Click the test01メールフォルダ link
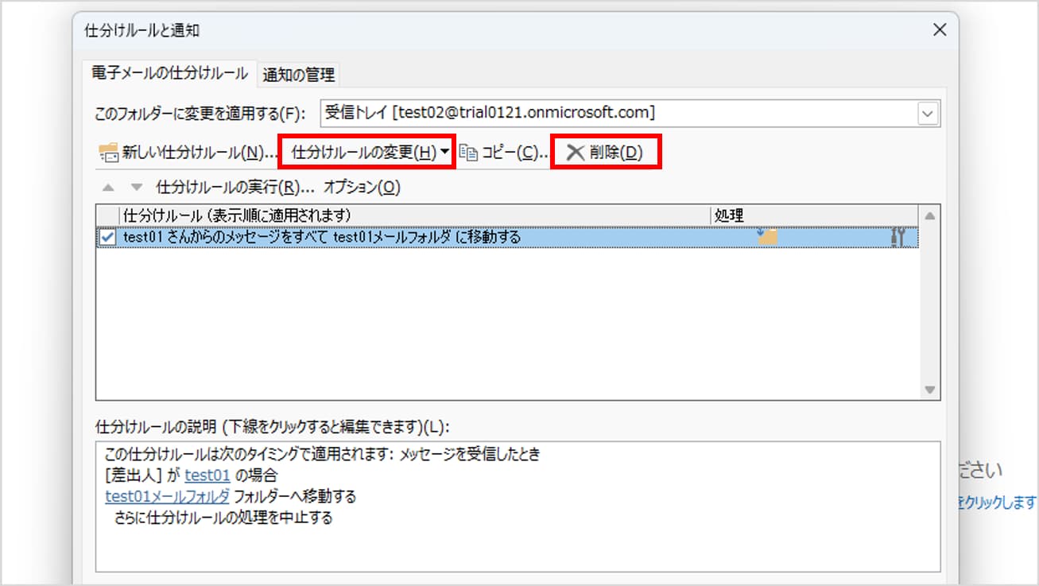 click(x=168, y=496)
